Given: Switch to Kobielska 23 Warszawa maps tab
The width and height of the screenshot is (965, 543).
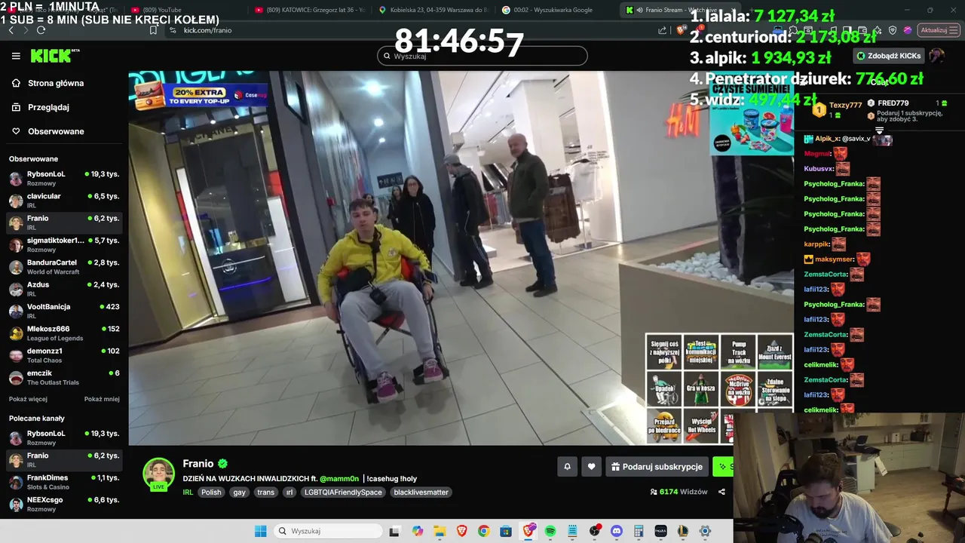Looking at the screenshot, I should (x=433, y=10).
